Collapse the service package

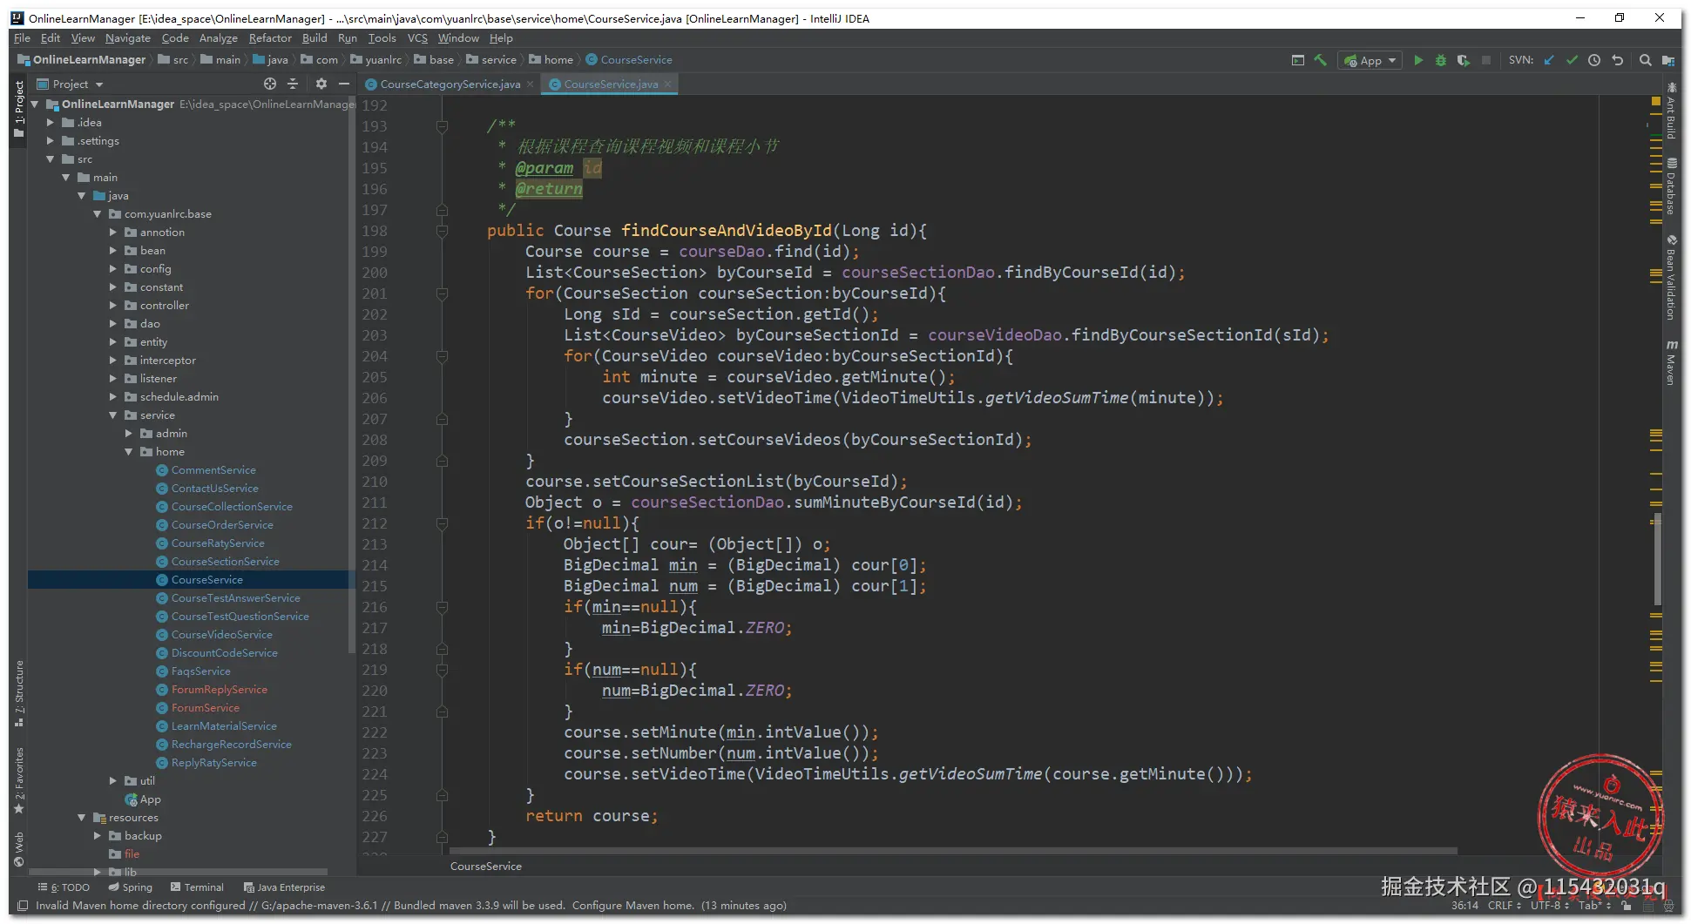point(113,415)
